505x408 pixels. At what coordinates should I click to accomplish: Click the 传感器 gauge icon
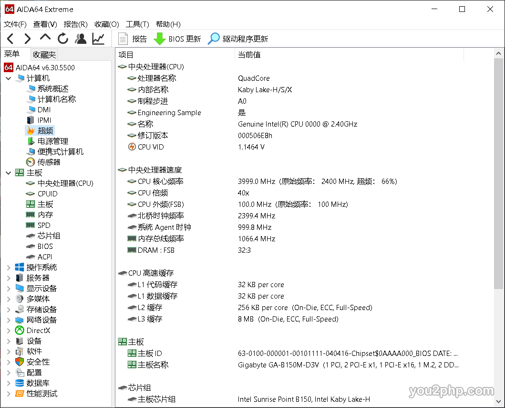pos(30,162)
